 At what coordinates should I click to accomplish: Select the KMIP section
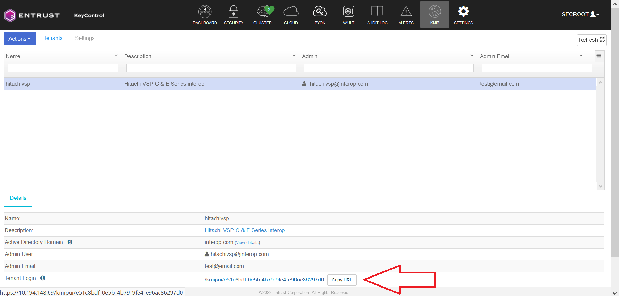(435, 15)
